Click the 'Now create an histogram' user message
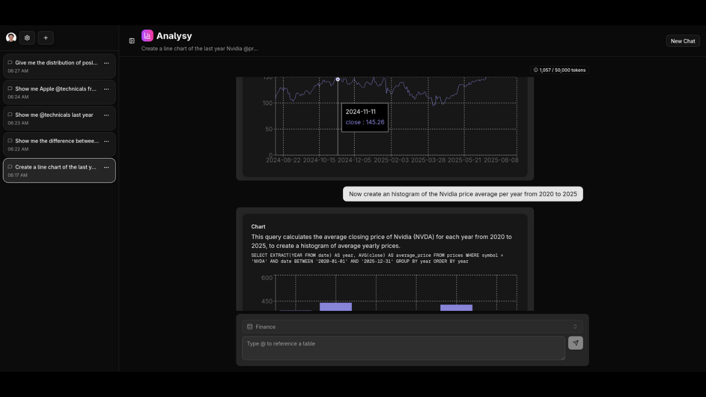 coord(463,194)
